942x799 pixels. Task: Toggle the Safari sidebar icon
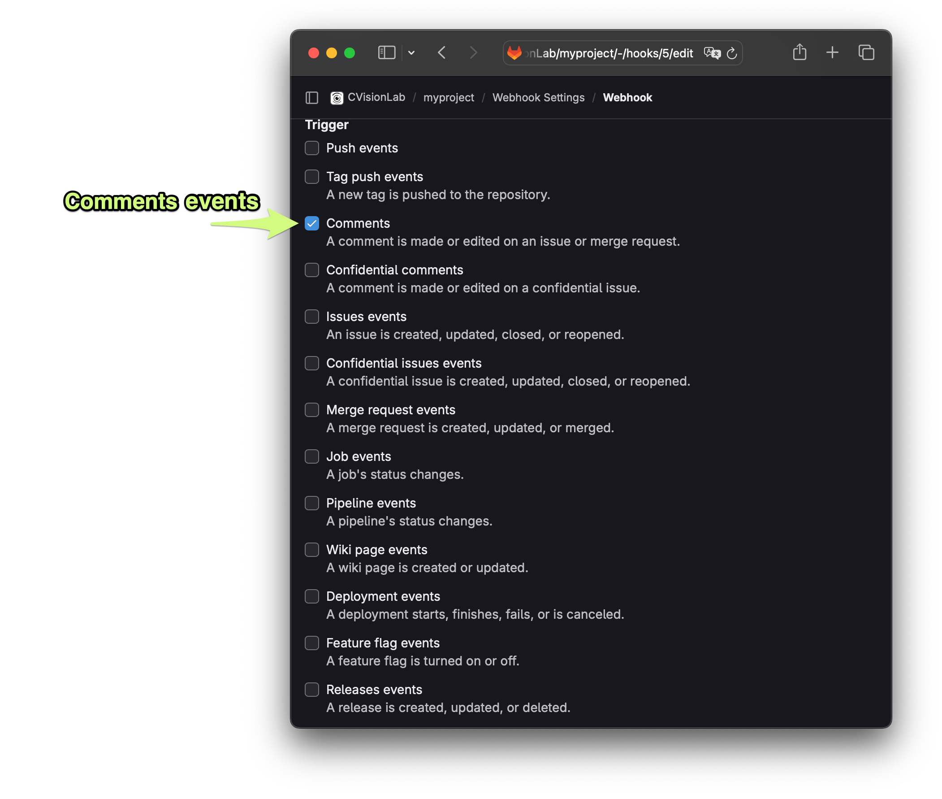(x=386, y=52)
